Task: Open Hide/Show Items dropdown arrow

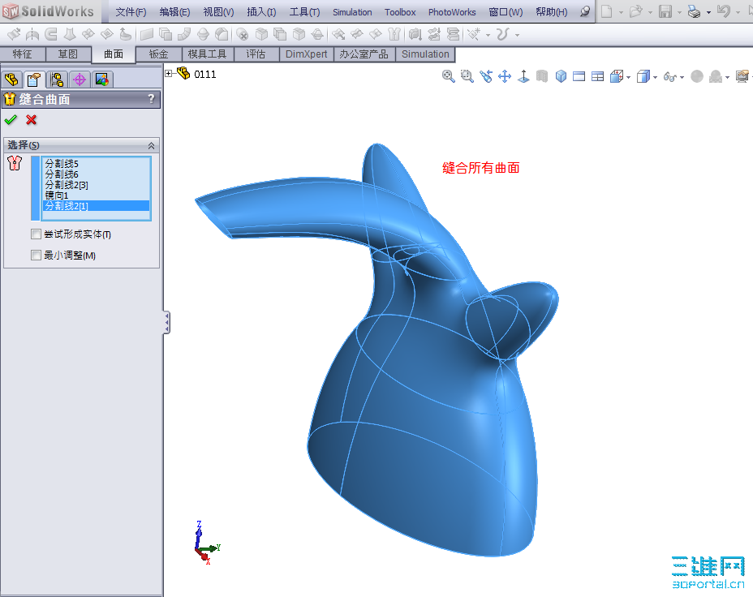Action: (x=682, y=77)
